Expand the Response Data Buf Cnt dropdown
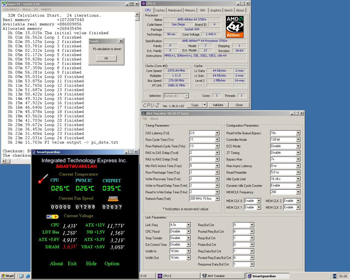The height and width of the screenshot is (280, 350). click(252, 264)
